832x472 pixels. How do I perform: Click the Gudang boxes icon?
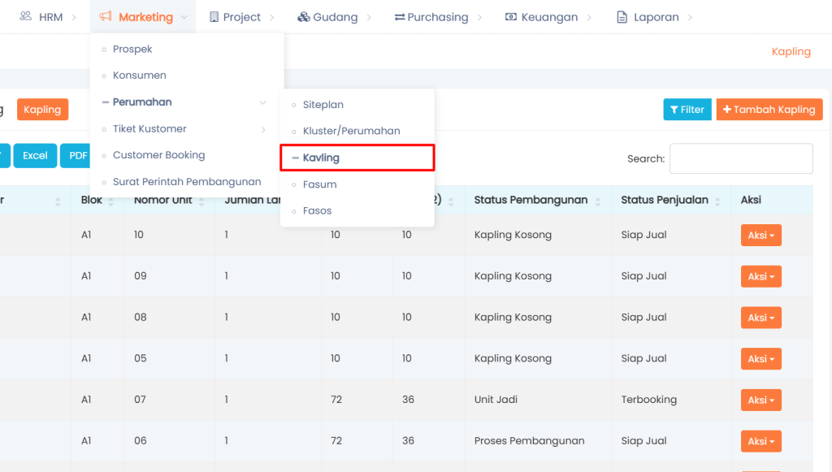click(x=304, y=17)
